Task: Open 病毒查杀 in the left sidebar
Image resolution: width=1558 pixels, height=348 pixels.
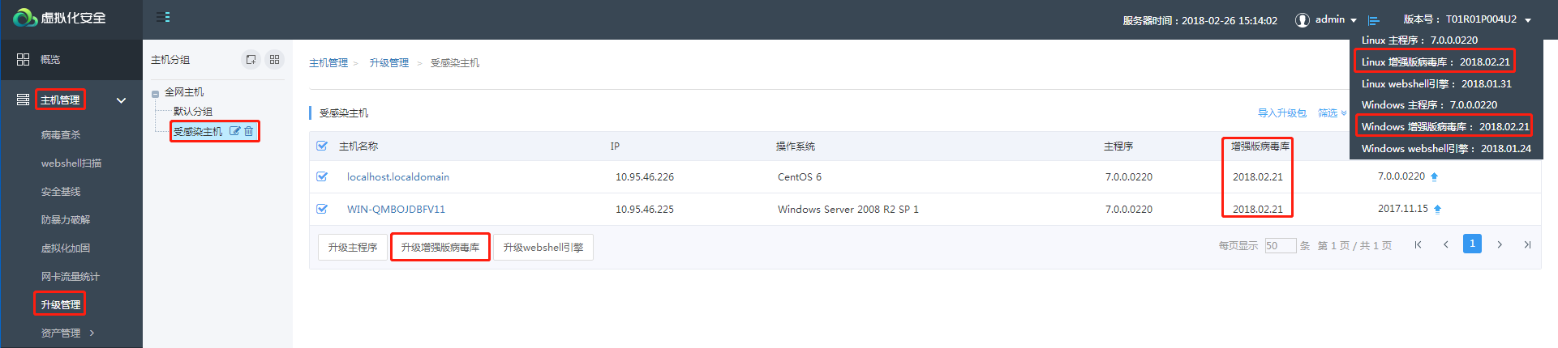Action: (61, 135)
